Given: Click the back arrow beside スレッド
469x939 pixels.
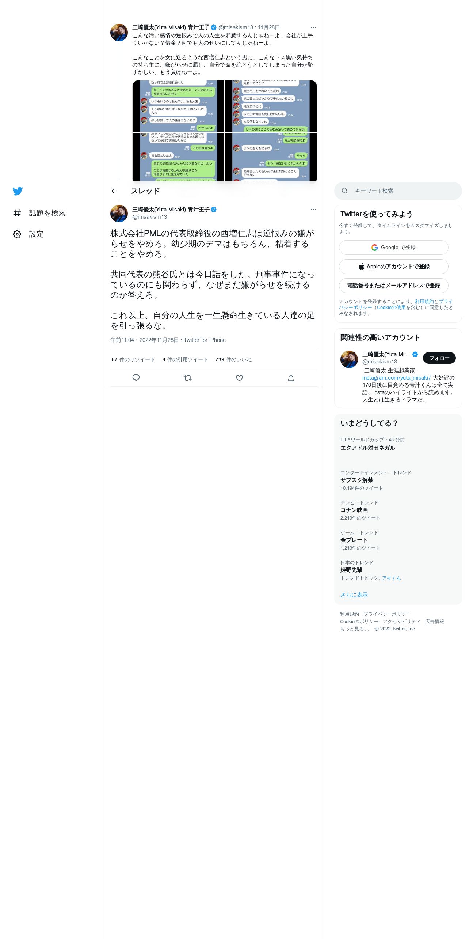Looking at the screenshot, I should (x=114, y=191).
